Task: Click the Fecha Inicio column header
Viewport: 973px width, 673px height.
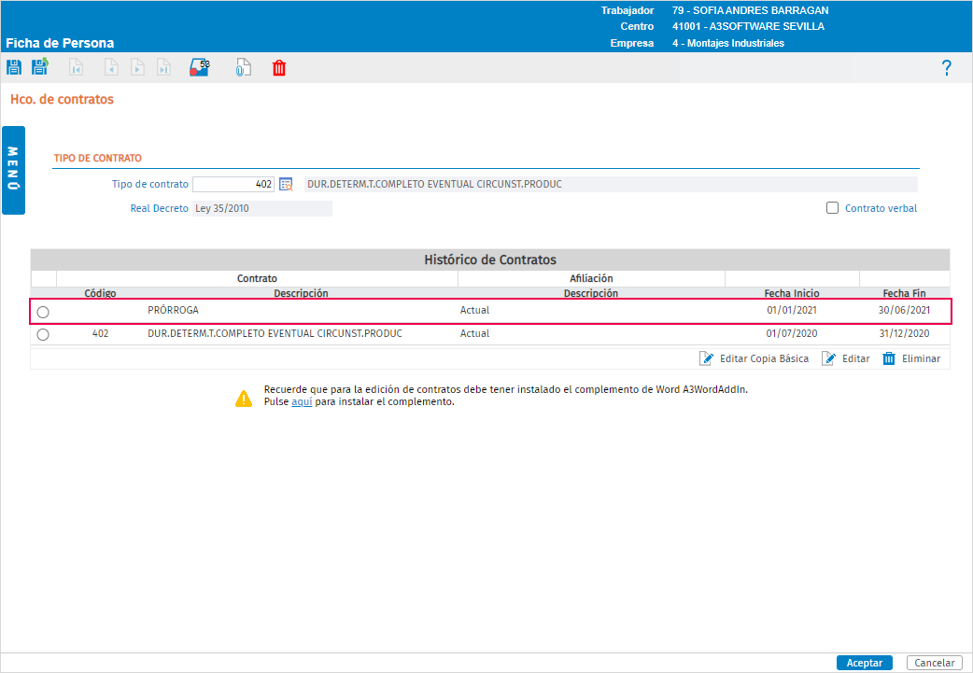Action: pyautogui.click(x=792, y=293)
